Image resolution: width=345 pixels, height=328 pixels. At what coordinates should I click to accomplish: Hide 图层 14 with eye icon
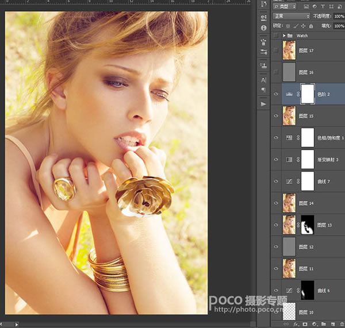pyautogui.click(x=276, y=203)
